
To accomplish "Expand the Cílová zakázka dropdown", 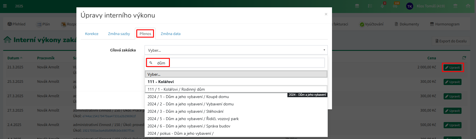I will click(236, 50).
